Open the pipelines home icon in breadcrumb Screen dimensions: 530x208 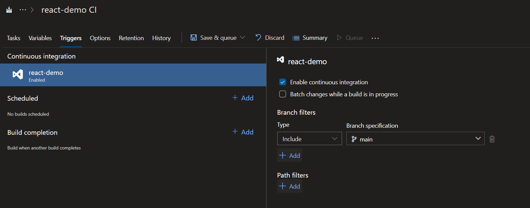click(x=9, y=10)
